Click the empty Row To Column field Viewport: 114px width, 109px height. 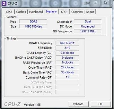tap(67, 92)
